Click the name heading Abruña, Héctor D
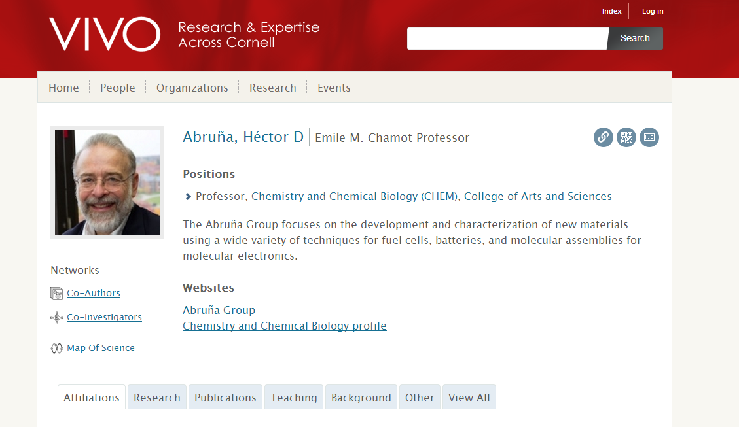 (x=243, y=137)
